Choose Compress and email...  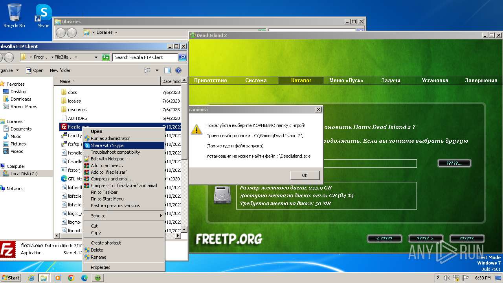point(123,179)
